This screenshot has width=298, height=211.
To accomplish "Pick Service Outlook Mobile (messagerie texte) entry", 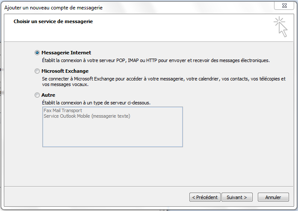I will [87, 116].
